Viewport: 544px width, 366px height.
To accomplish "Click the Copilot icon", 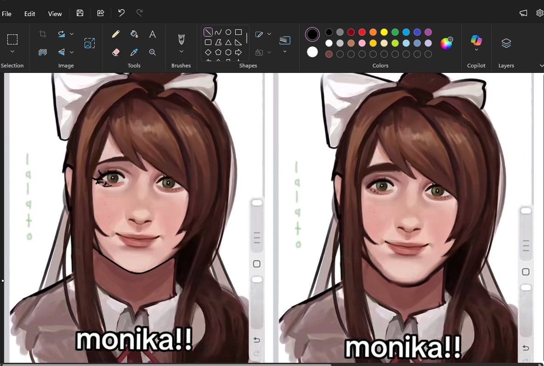I will click(476, 40).
